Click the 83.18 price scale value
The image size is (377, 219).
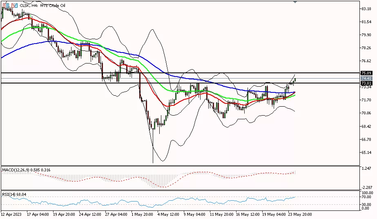point(366,9)
